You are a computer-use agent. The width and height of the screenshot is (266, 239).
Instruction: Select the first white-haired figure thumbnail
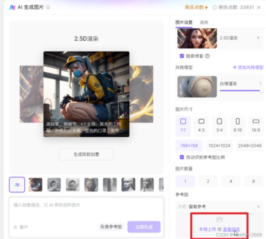(x=129, y=185)
